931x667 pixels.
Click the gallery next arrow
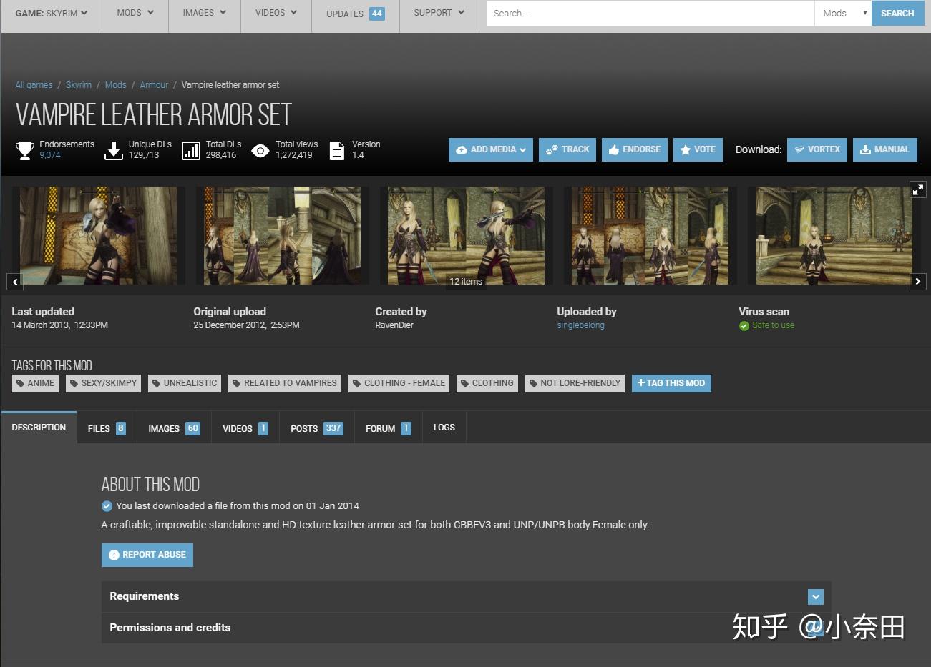917,282
